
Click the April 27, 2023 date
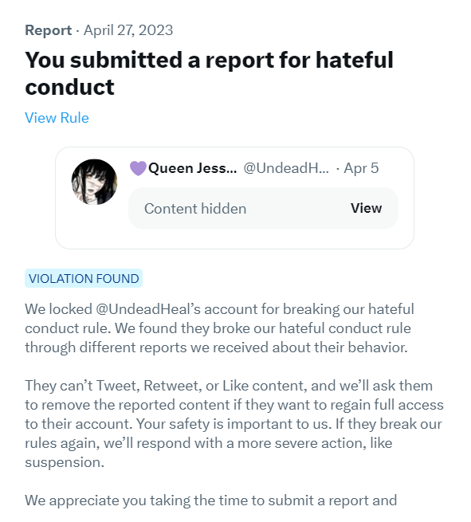[x=128, y=30]
